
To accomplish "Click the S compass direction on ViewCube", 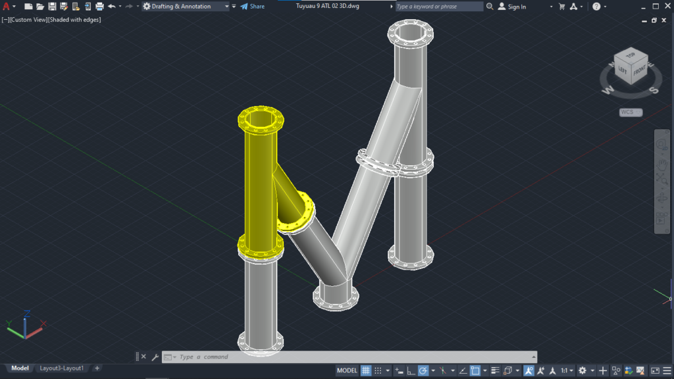I will click(x=653, y=89).
